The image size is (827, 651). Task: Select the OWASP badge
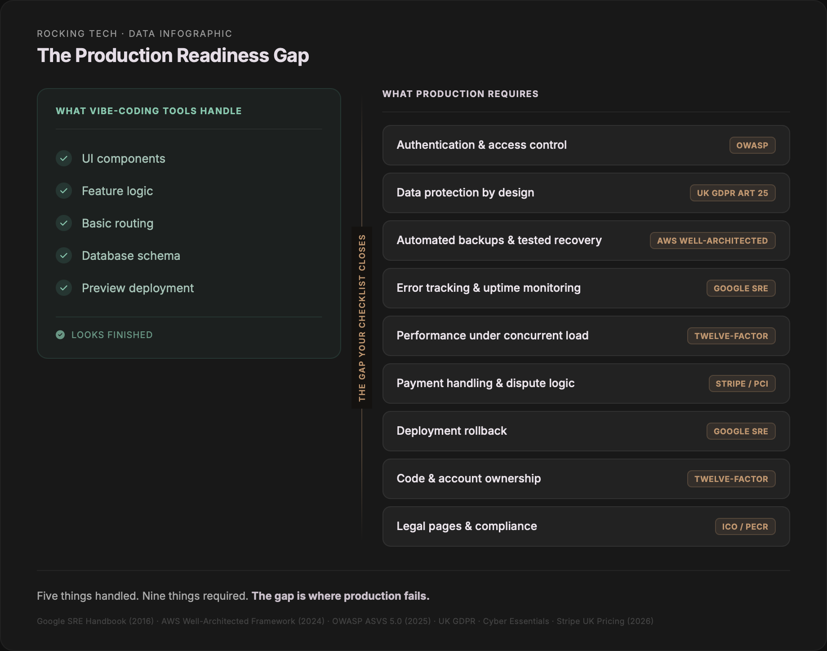(752, 145)
